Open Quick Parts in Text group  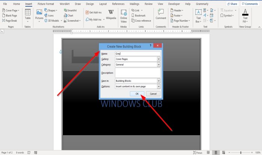coord(206,10)
